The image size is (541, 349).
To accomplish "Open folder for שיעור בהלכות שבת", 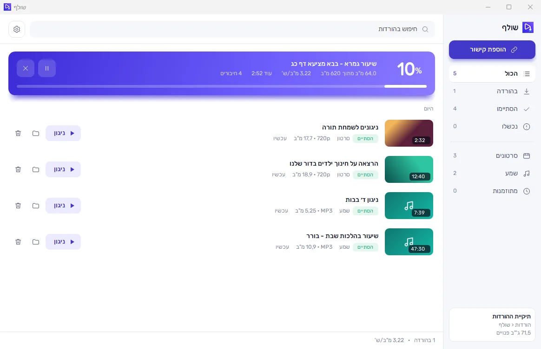I will coord(36,242).
